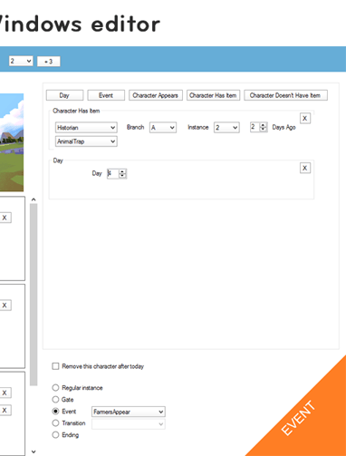Add Character Doesn't Have Item condition

[x=285, y=95]
